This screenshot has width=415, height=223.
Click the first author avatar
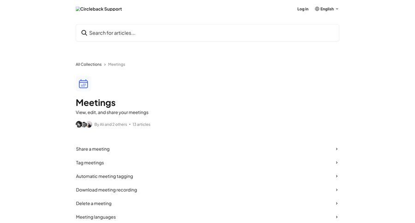[x=79, y=124]
